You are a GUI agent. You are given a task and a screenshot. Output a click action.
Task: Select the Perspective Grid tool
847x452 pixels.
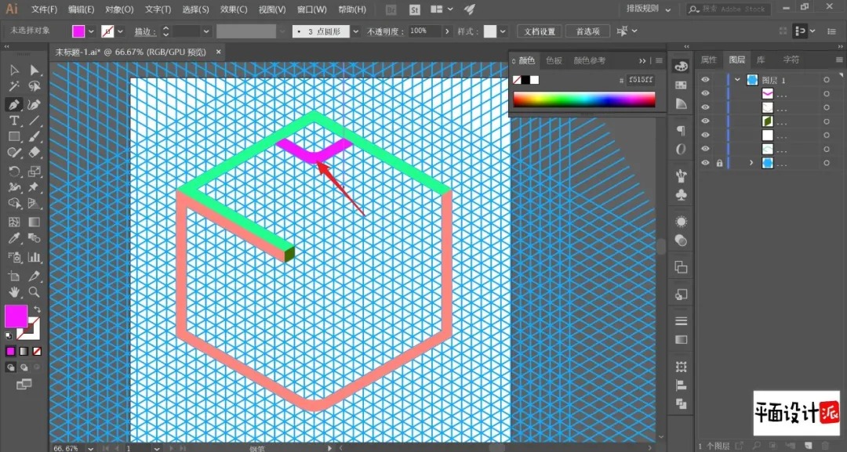coord(35,204)
